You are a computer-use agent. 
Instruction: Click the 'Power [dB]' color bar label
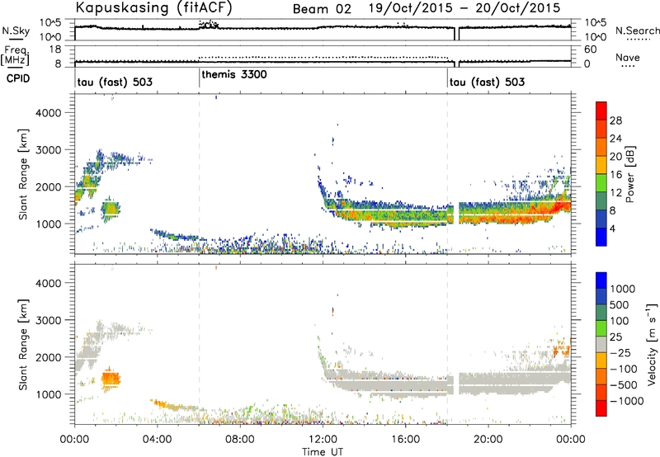(630, 174)
